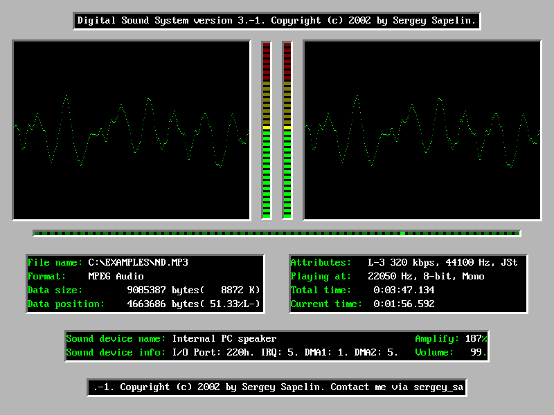Screen dimensions: 554x415
Task: Click the 'Sound device info:' label
Action: pyautogui.click(x=116, y=352)
